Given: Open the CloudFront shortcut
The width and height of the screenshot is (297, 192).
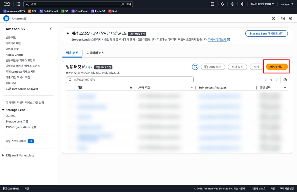Looking at the screenshot, I should (80, 11).
